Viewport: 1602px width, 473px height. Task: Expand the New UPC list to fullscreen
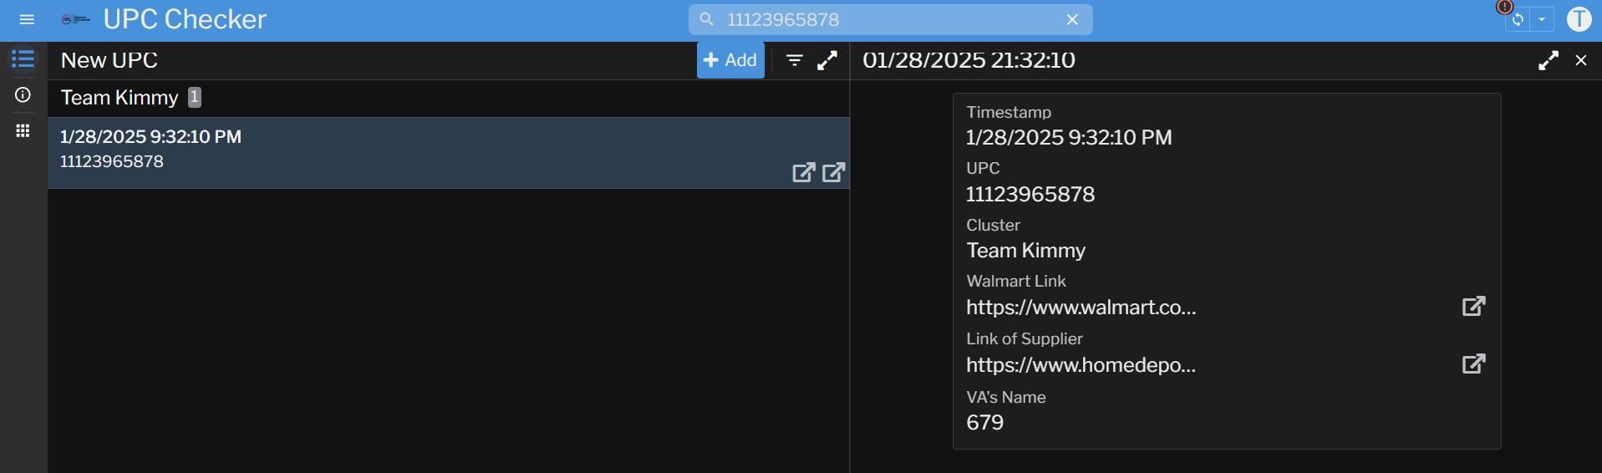point(827,60)
